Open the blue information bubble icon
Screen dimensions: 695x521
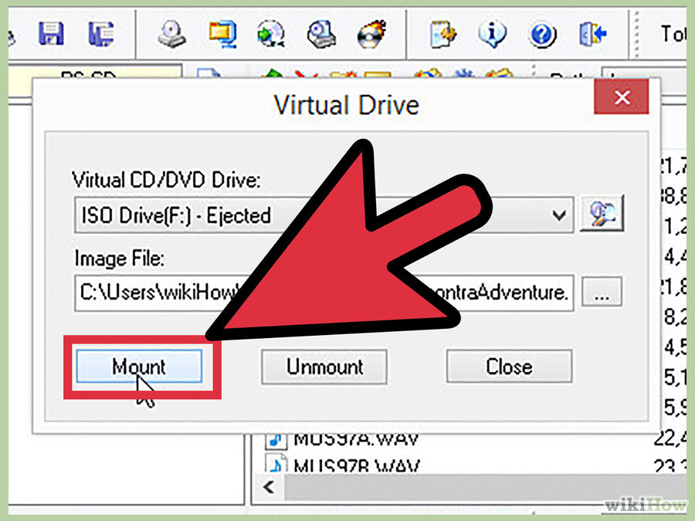tap(492, 34)
